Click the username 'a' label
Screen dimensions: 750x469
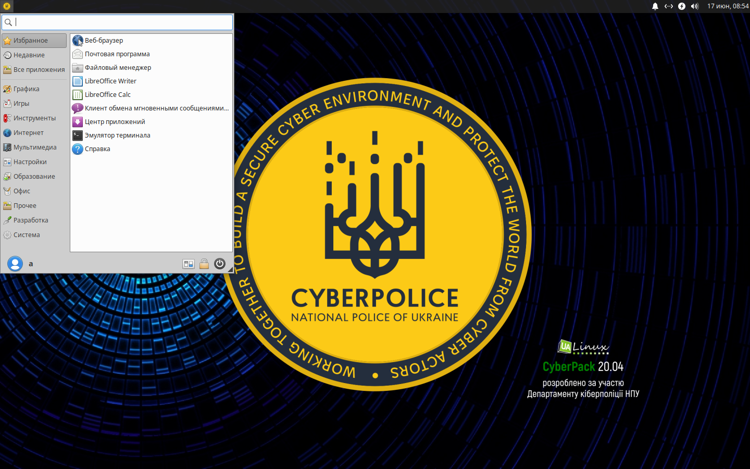point(31,264)
